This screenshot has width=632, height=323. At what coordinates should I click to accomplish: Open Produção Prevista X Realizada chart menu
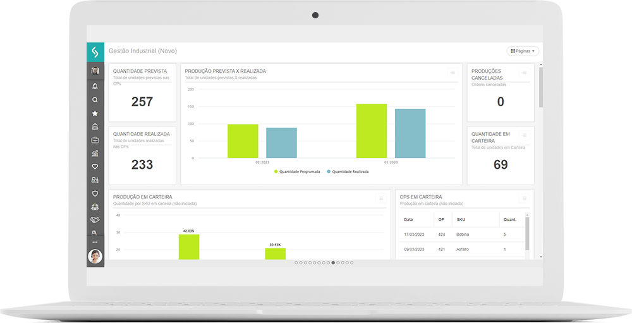pos(453,73)
